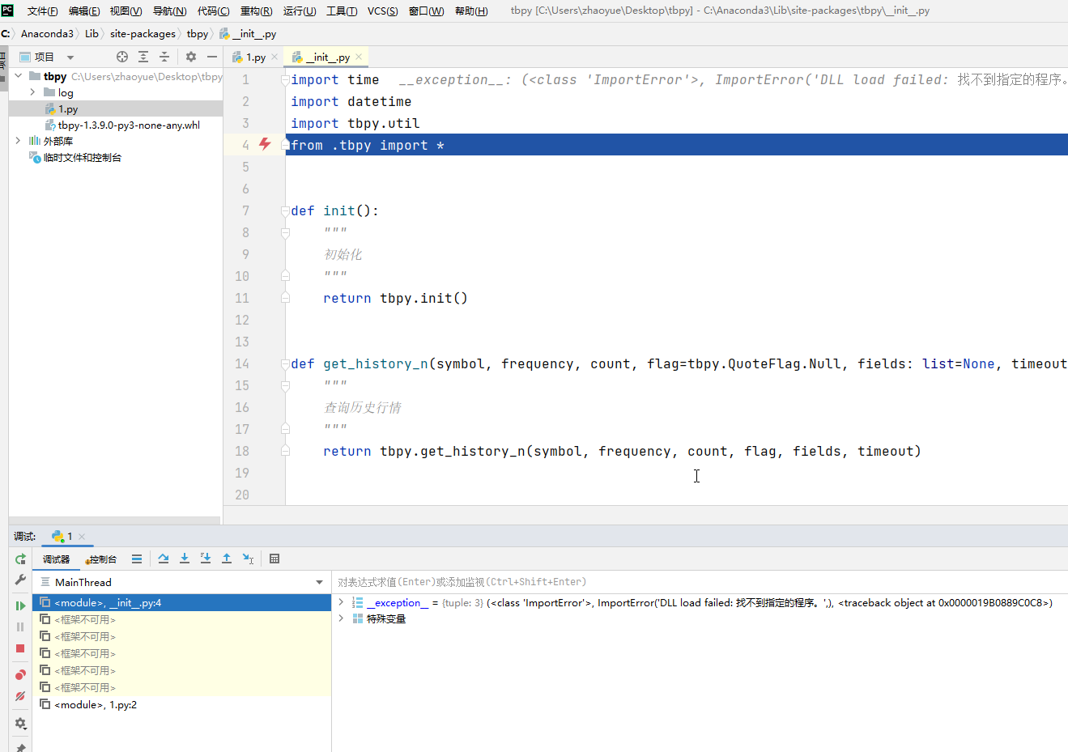The height and width of the screenshot is (752, 1068).
Task: Pause the running debug program
Action: coord(20,627)
